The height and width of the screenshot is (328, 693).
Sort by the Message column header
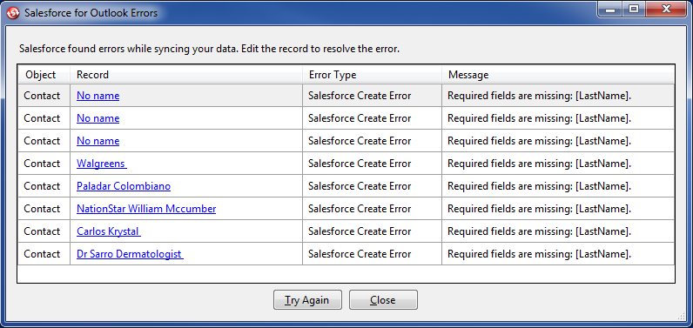pyautogui.click(x=558, y=75)
